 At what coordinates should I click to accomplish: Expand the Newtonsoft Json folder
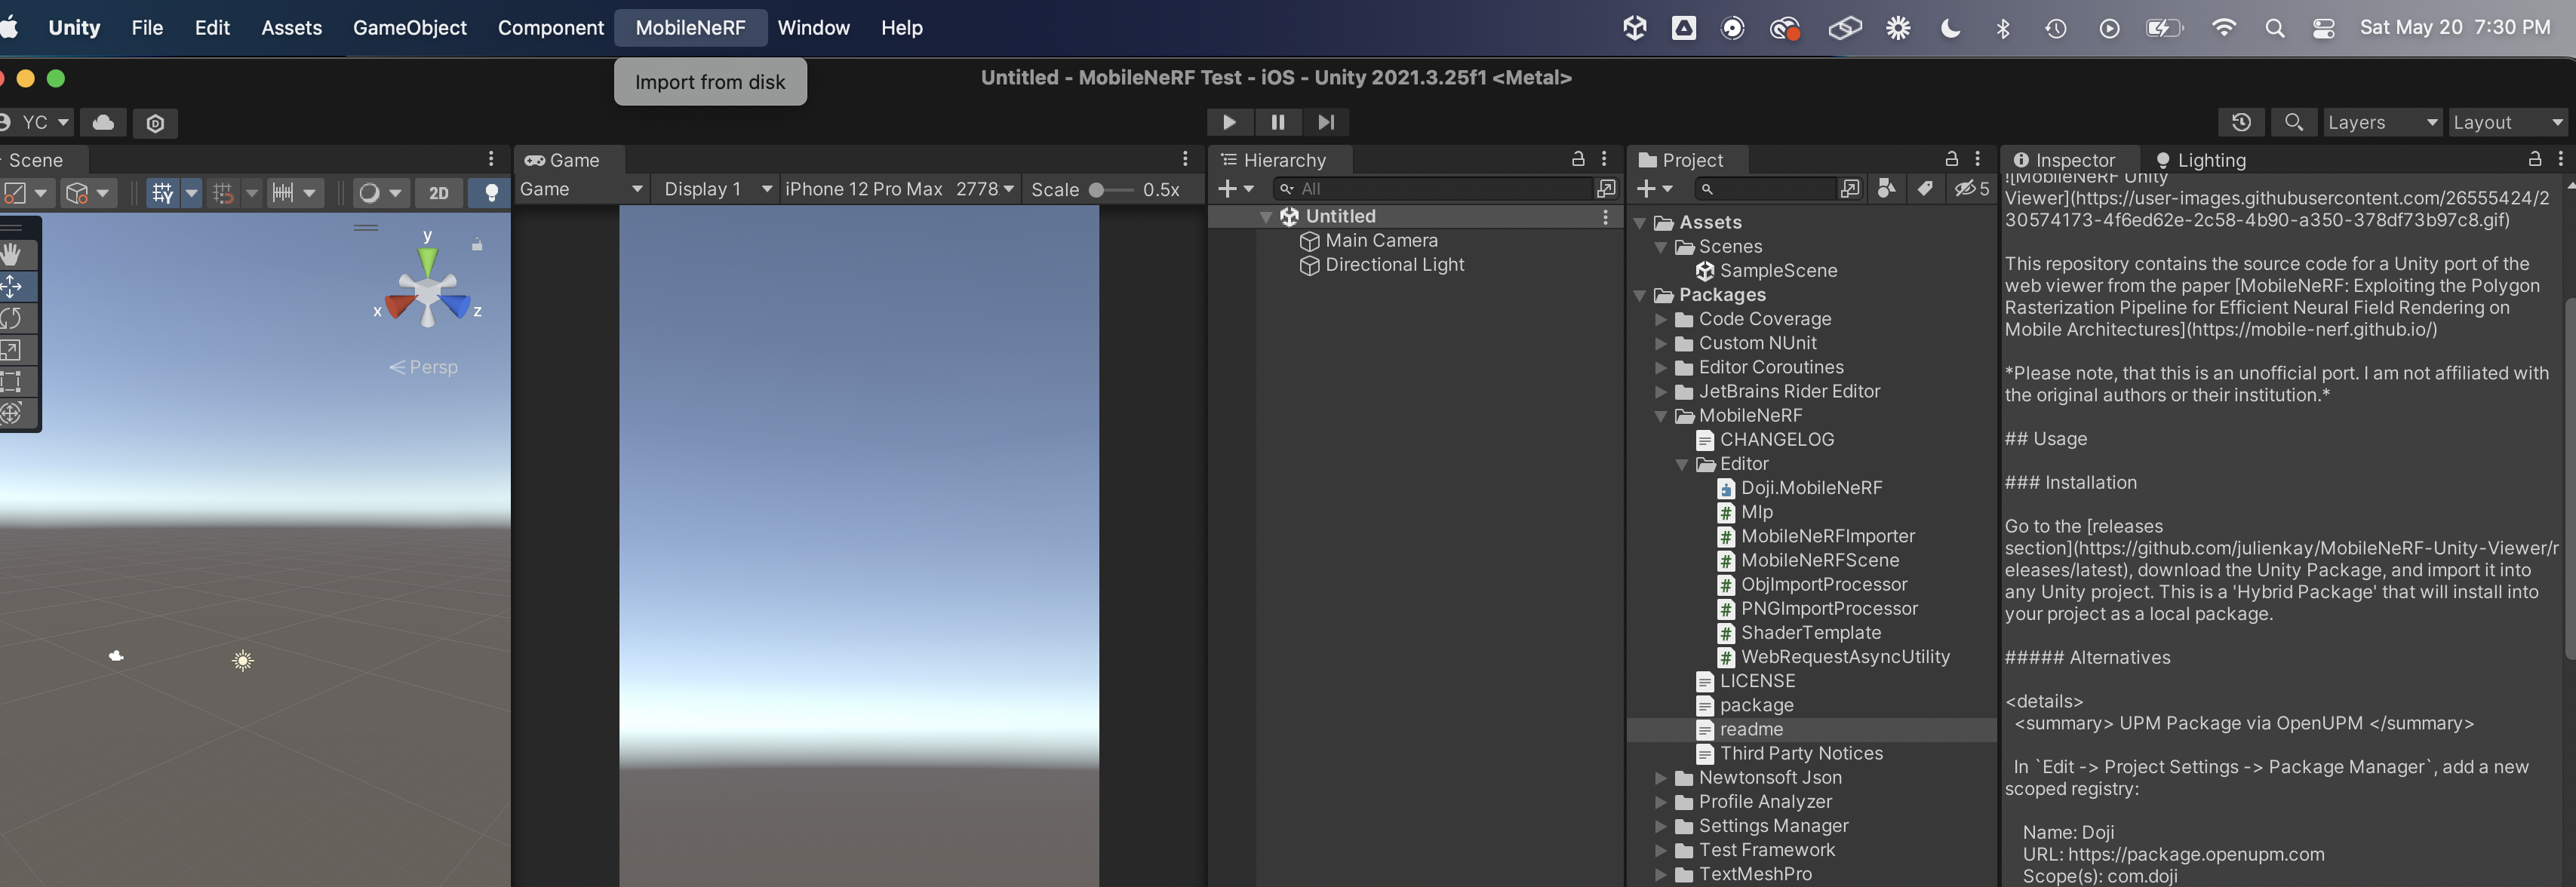pyautogui.click(x=1662, y=778)
